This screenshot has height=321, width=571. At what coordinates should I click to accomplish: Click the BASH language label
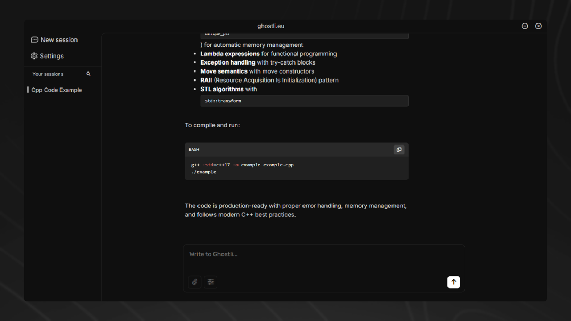pos(194,149)
